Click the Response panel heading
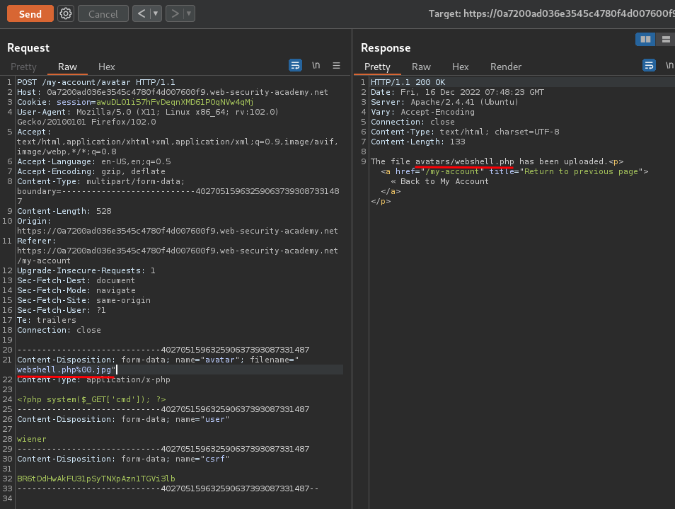This screenshot has height=509, width=675. click(386, 48)
